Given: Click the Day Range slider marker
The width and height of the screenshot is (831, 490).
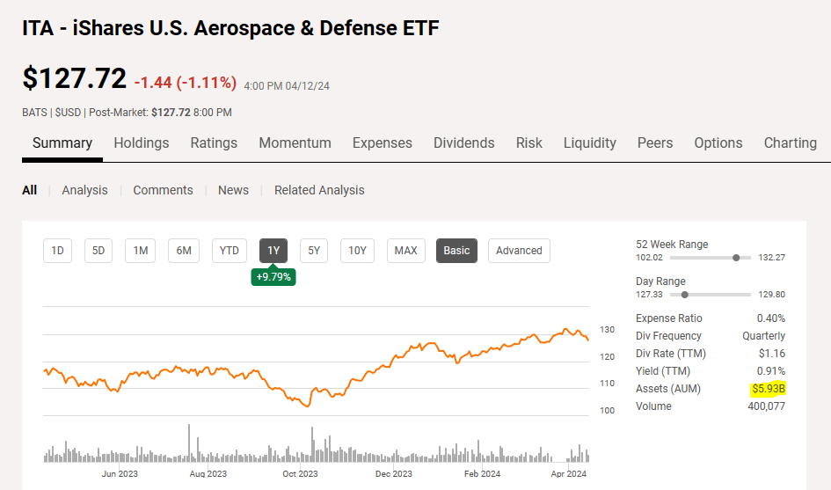Looking at the screenshot, I should point(684,295).
